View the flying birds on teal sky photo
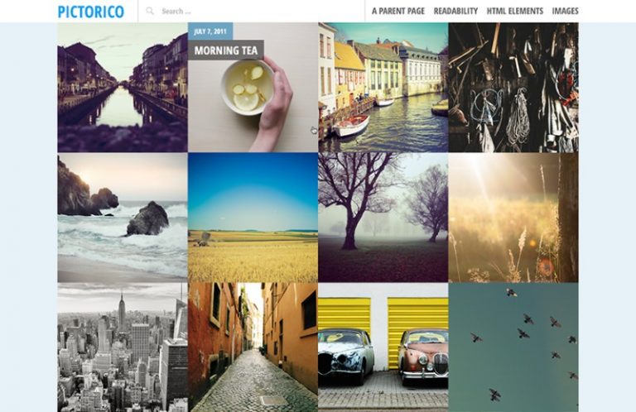 coord(513,347)
